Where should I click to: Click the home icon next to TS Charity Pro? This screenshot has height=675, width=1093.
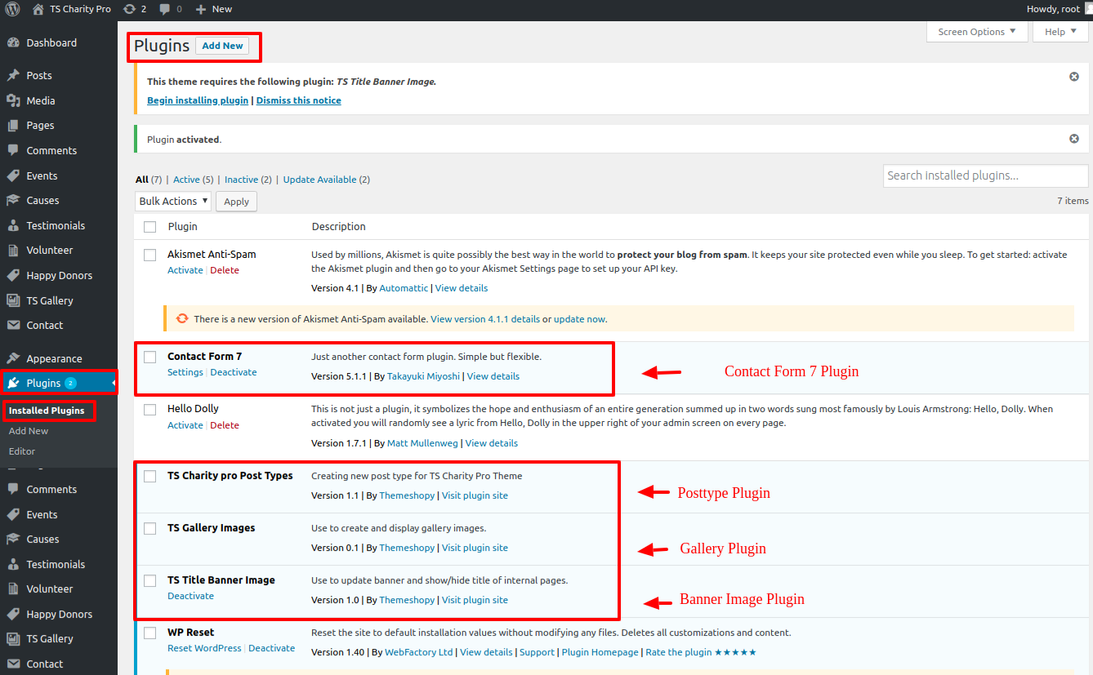pos(38,9)
